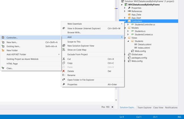The height and width of the screenshot is (119, 184).
Task: Close the Pos 193 find bar
Action: click(112, 107)
